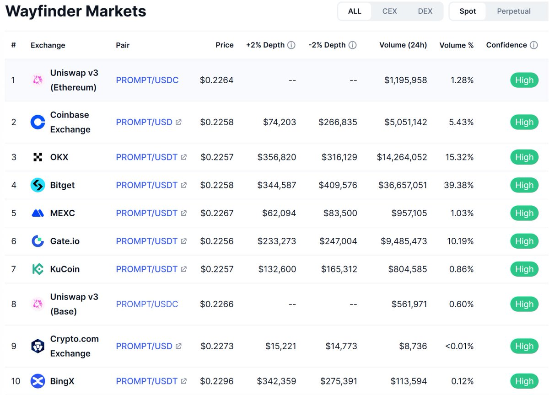
Task: Open the Gate.io exchange name link
Action: pyautogui.click(x=65, y=241)
